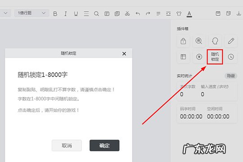Click the pencil edit plugin icon
Viewport: 243px width, 162px height.
231,41
